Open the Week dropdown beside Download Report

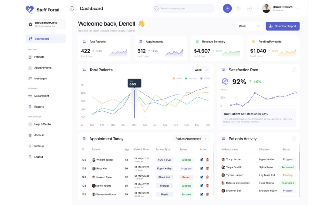point(249,26)
